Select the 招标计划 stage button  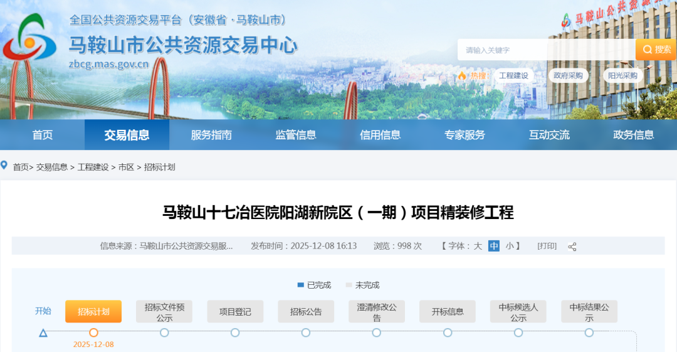coord(93,311)
